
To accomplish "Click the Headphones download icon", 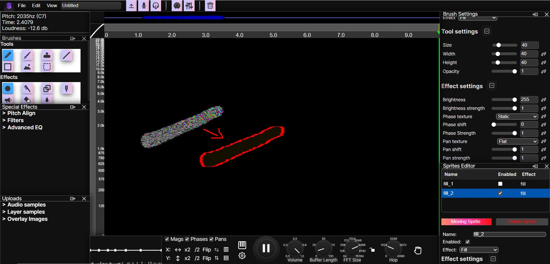I will tap(156, 6).
